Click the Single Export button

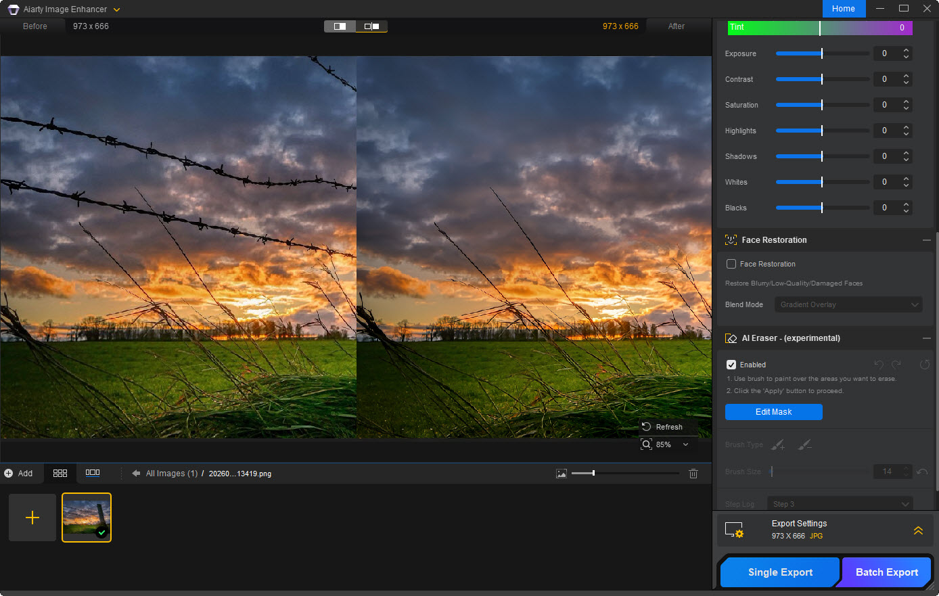point(780,572)
